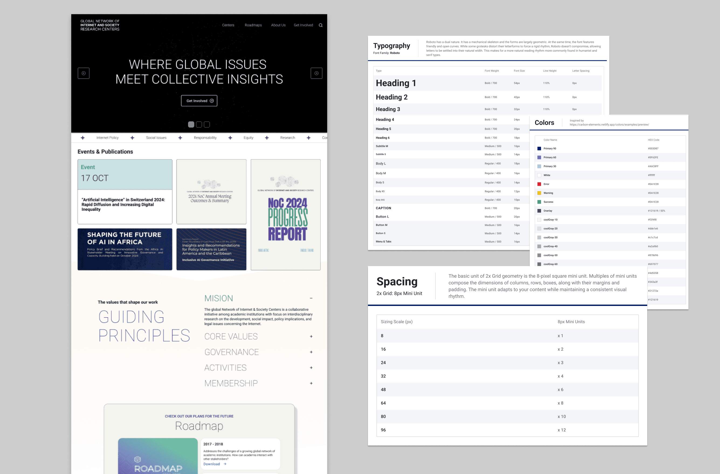Click the next slide arrow in hero
The width and height of the screenshot is (720, 474).
316,73
